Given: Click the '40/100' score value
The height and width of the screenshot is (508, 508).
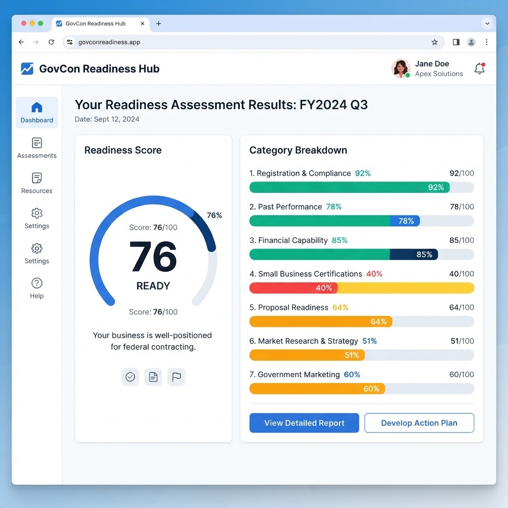Looking at the screenshot, I should (x=462, y=274).
